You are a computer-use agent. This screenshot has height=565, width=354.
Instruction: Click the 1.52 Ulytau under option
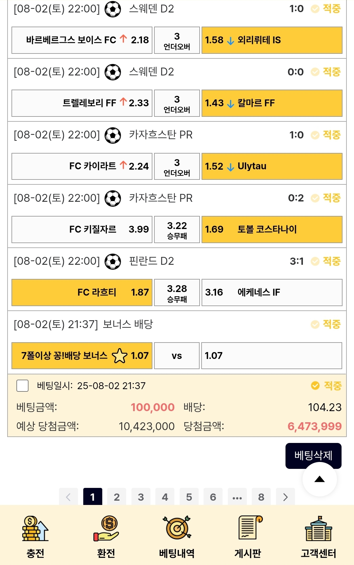(x=272, y=166)
